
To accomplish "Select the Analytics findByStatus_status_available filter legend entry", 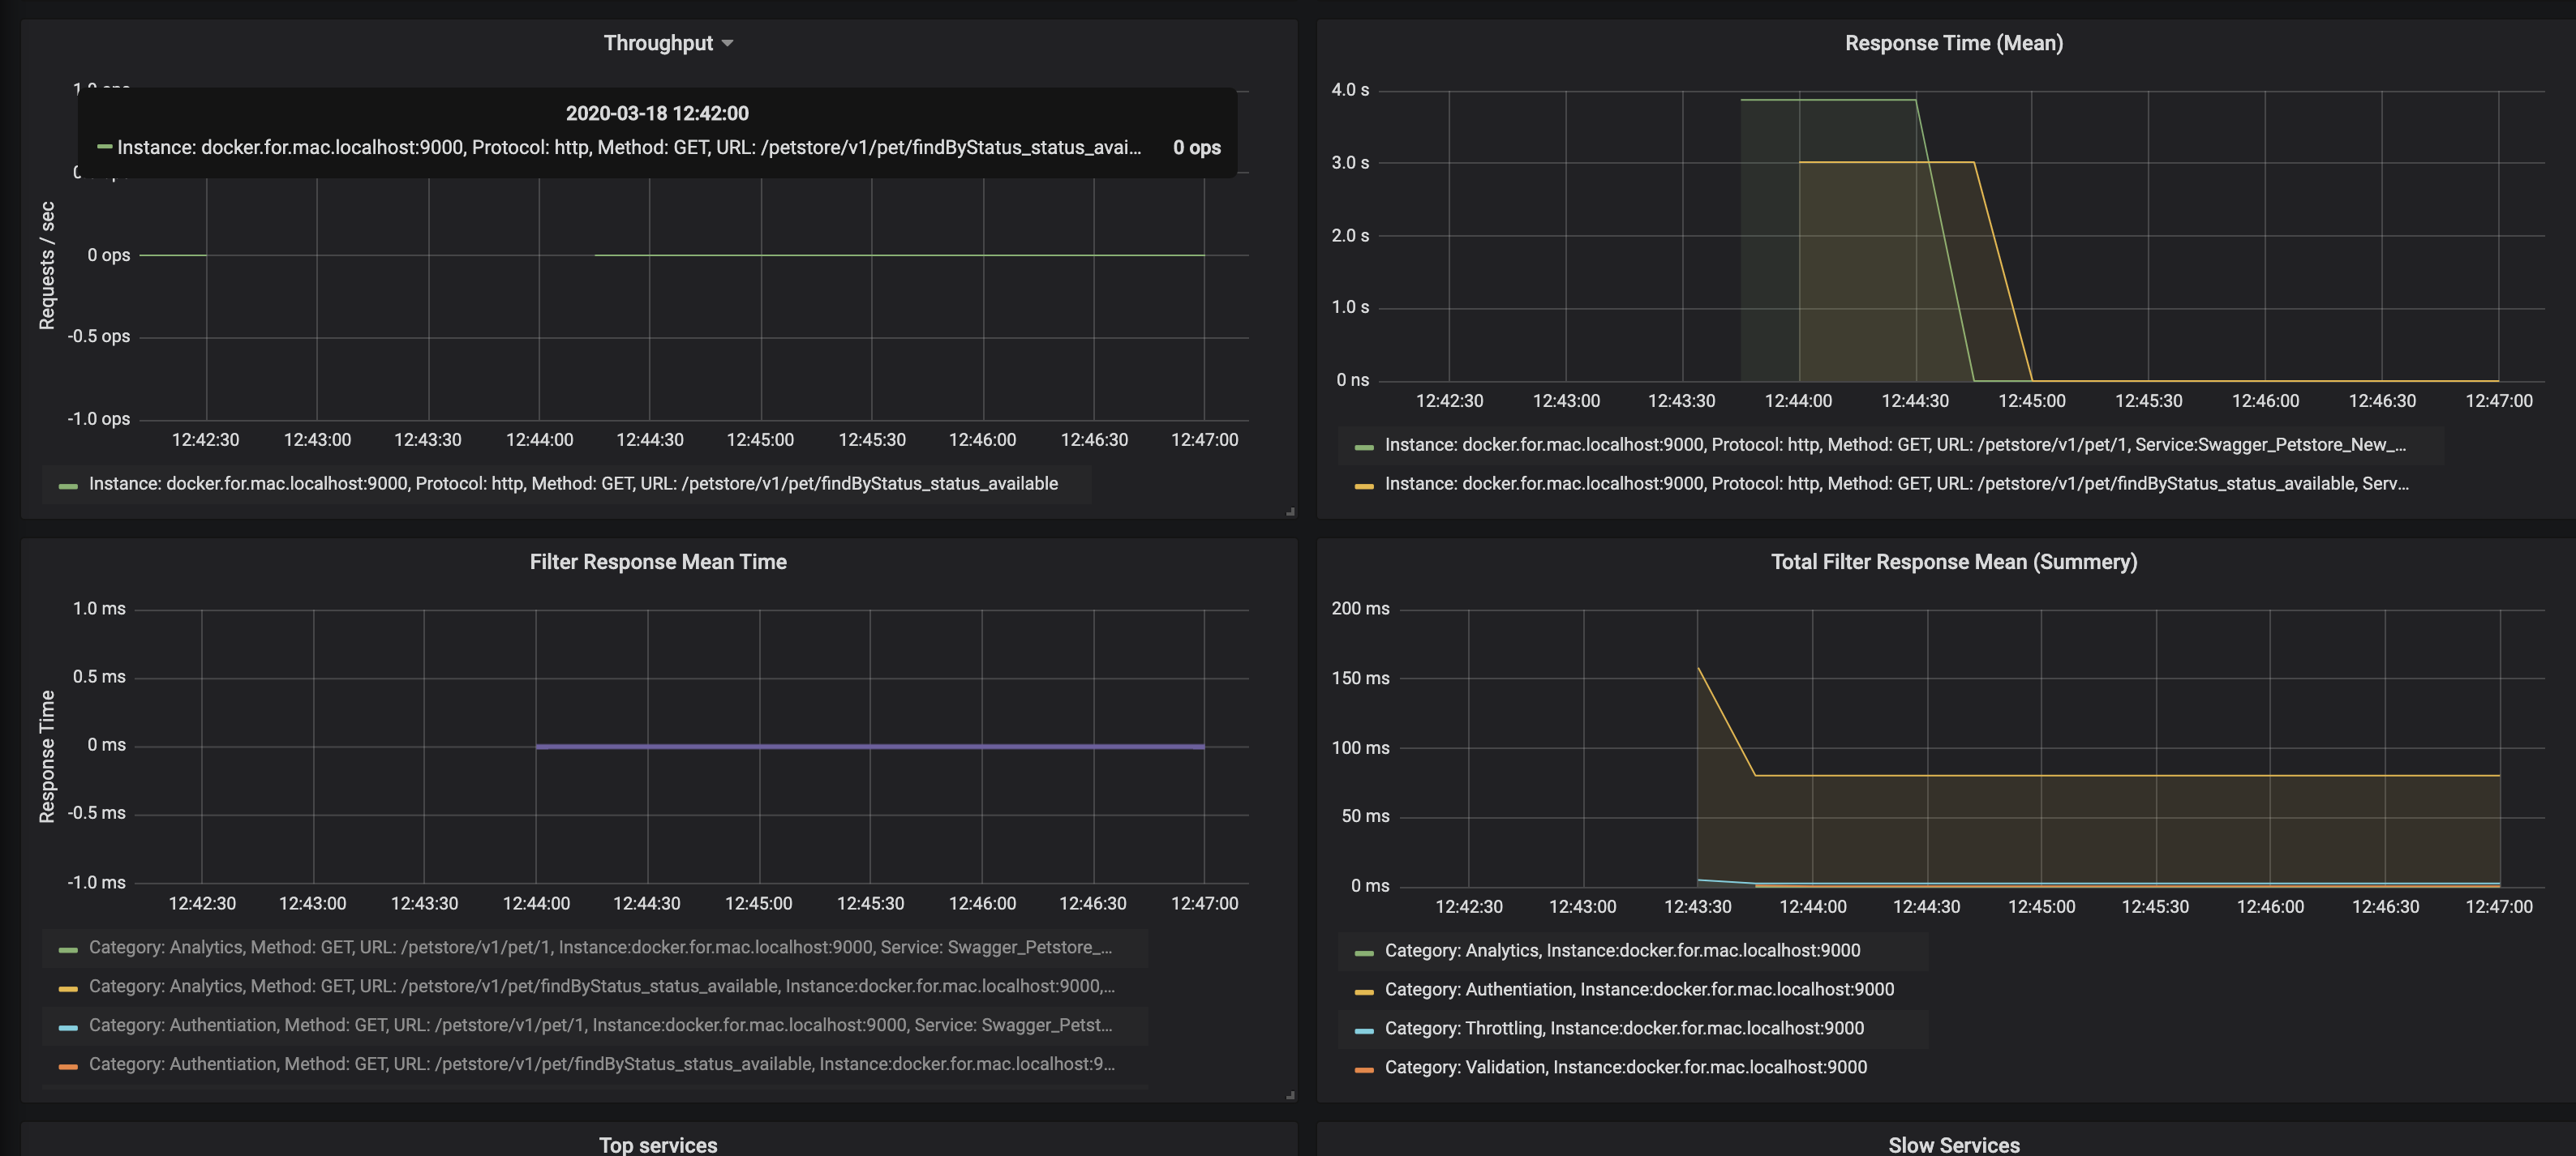I will coord(600,987).
